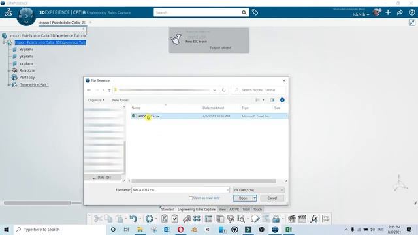Screen dimensions: 418x235
Task: Expand the Geometrical Set.1 tree node
Action: 8,85
